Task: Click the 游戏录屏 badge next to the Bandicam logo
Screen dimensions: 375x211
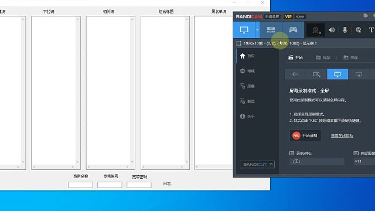Action: (x=272, y=16)
